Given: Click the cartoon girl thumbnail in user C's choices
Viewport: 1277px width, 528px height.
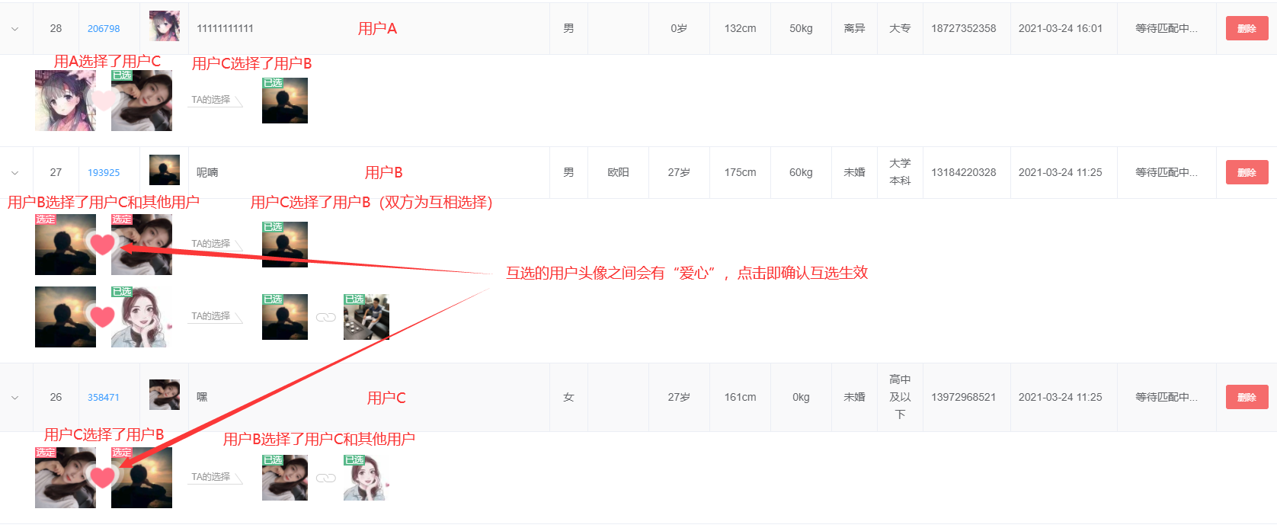Looking at the screenshot, I should tap(366, 478).
